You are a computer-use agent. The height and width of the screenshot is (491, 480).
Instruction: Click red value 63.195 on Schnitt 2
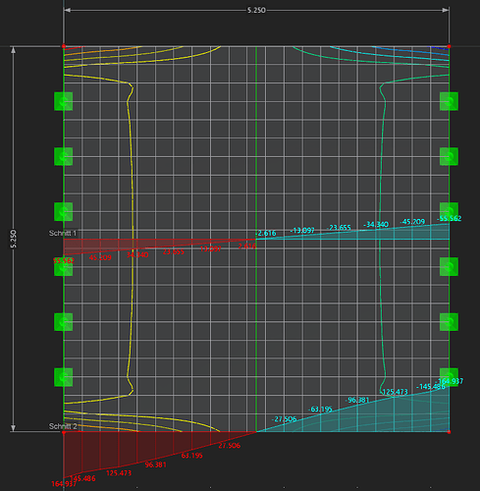pos(191,456)
